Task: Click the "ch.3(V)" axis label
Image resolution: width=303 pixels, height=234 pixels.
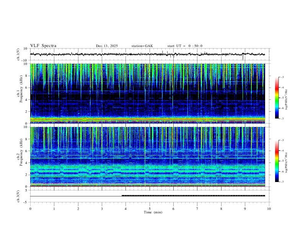Action: pyautogui.click(x=18, y=196)
